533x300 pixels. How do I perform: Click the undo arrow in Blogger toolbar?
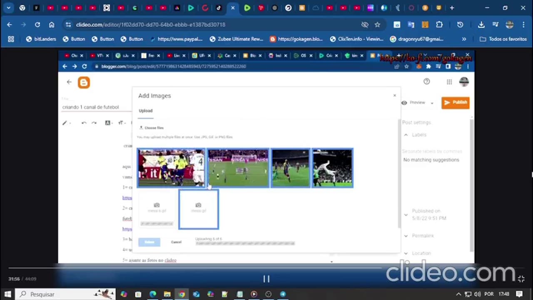[84, 123]
